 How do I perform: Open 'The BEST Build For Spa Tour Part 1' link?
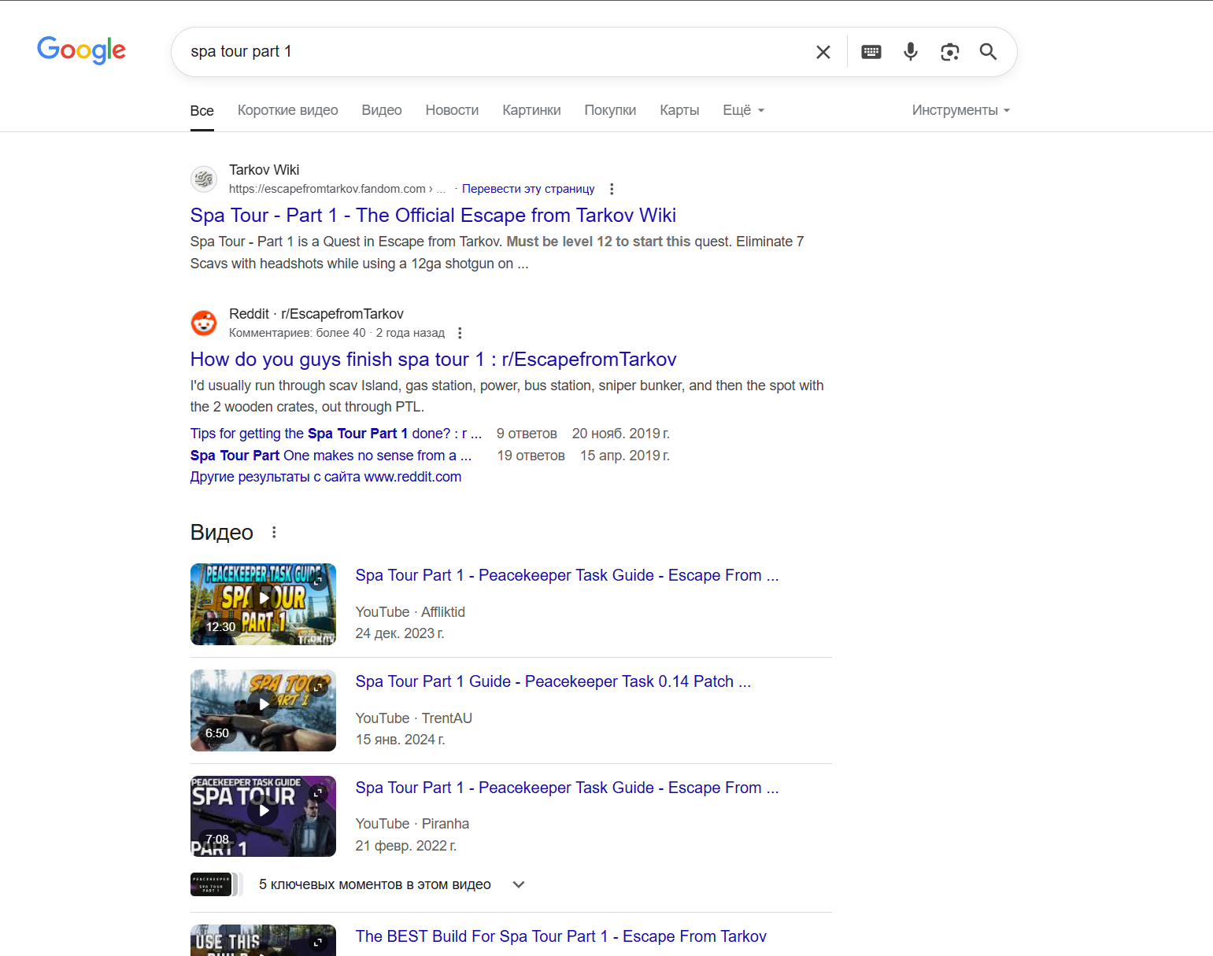[560, 936]
